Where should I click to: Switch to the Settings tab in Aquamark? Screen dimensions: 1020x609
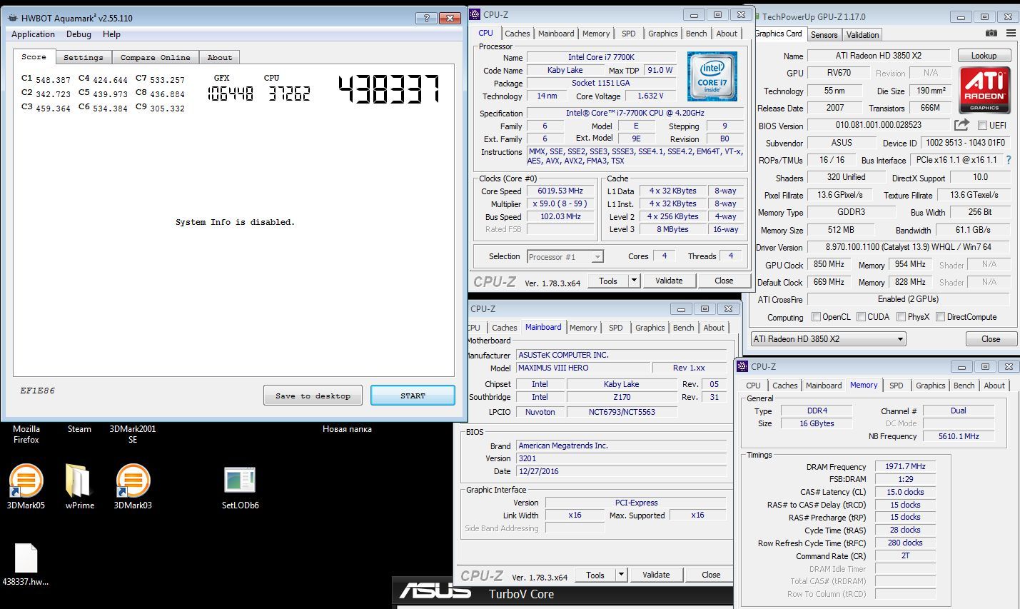(x=84, y=57)
